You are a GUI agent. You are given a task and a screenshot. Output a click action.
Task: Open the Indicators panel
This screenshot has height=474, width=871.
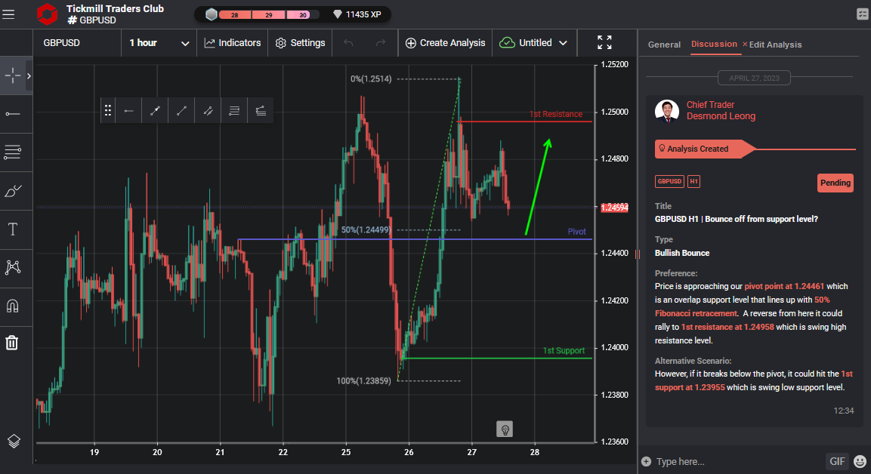[x=232, y=43]
